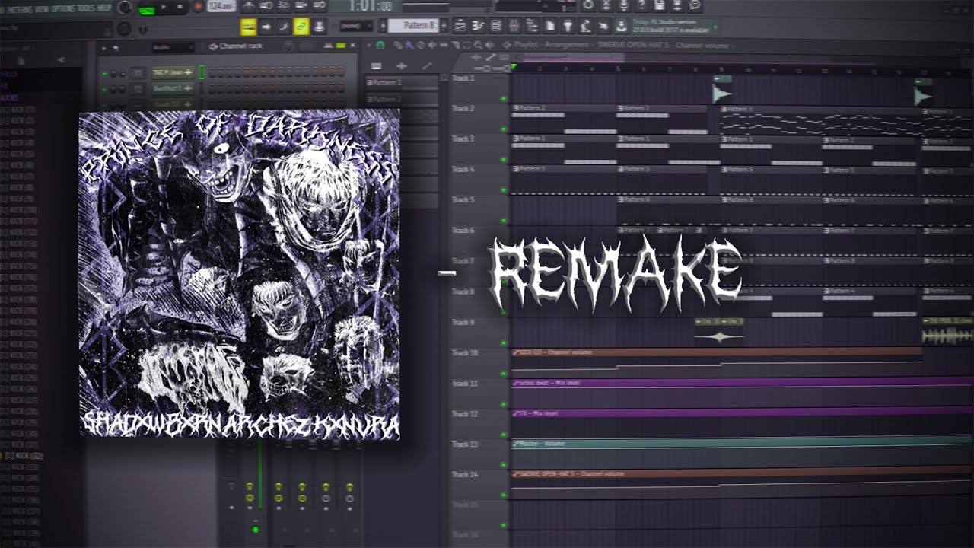
Task: Click the Track 14 label
Action: tap(465, 474)
